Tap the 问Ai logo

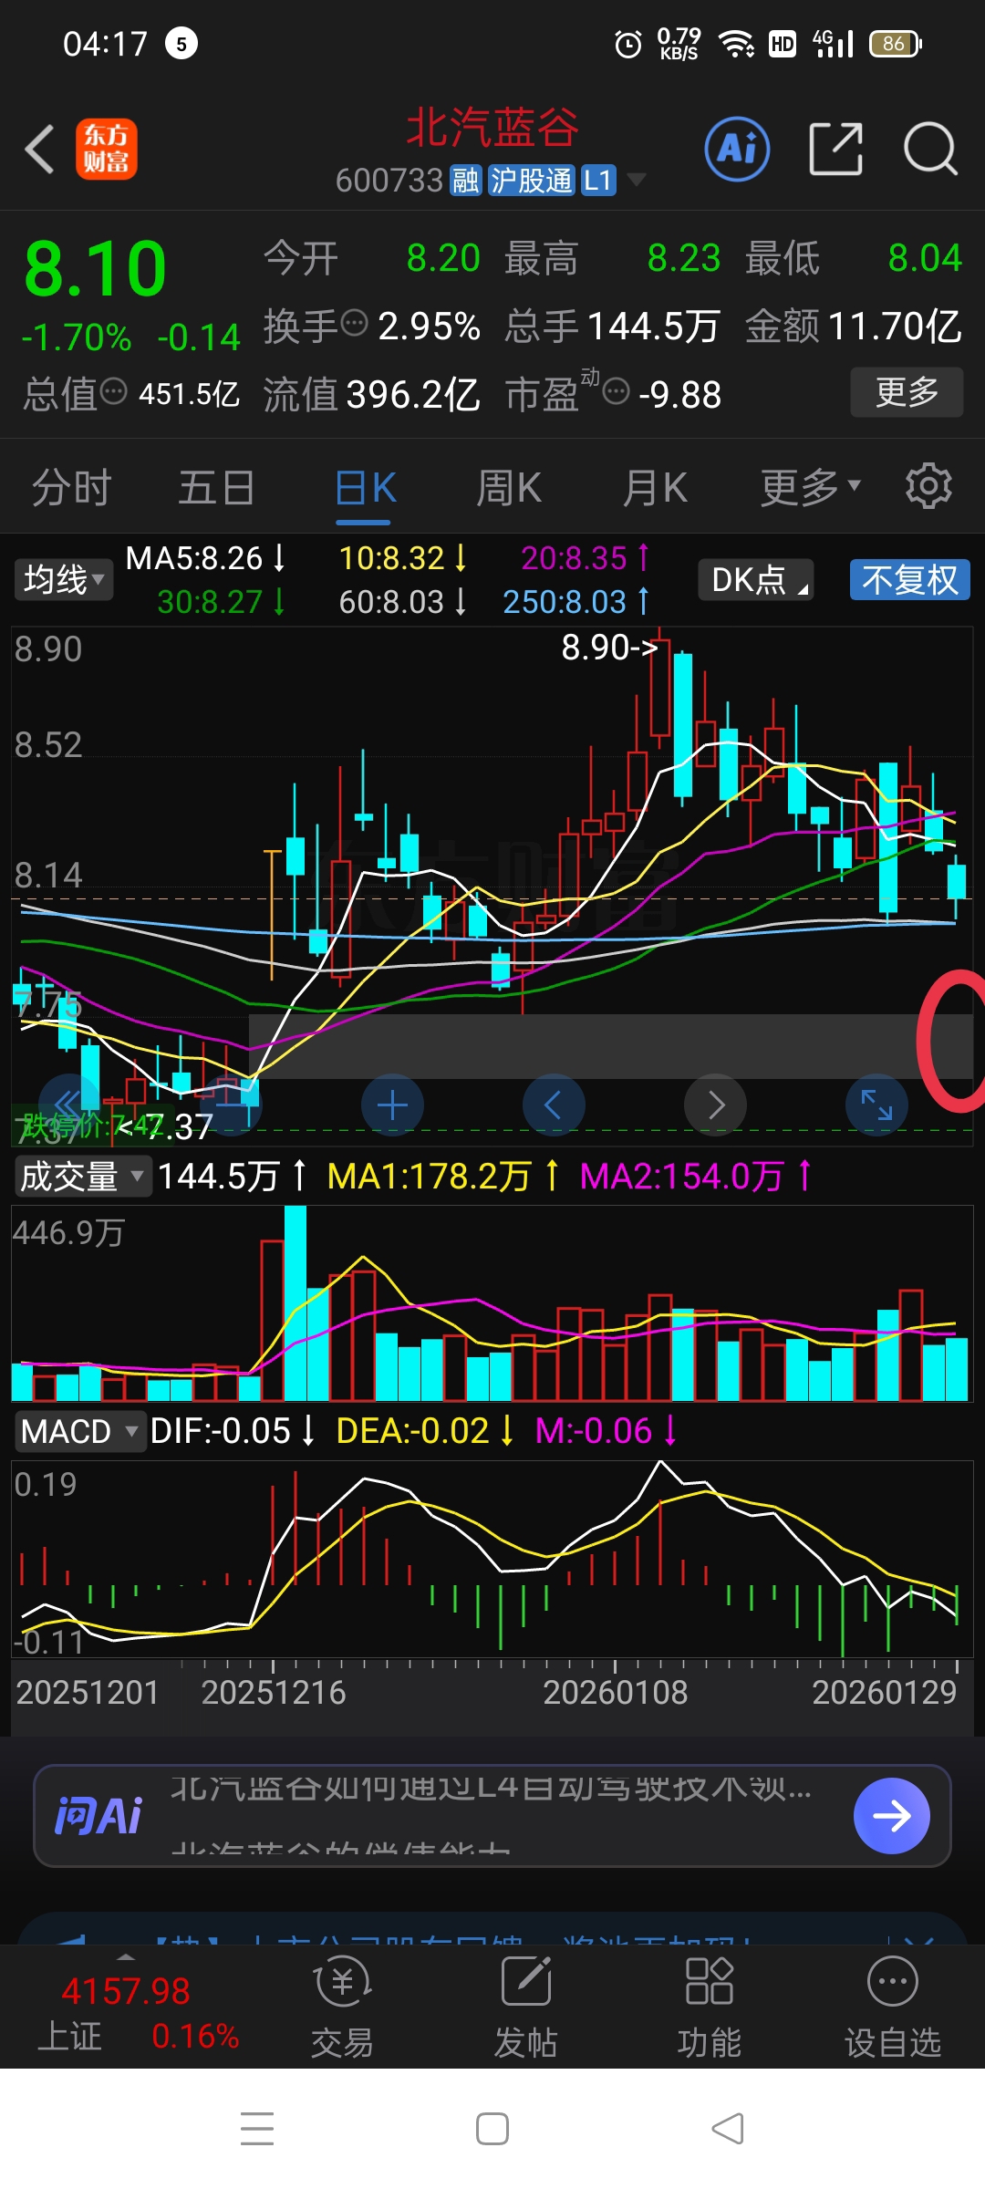tap(98, 1816)
